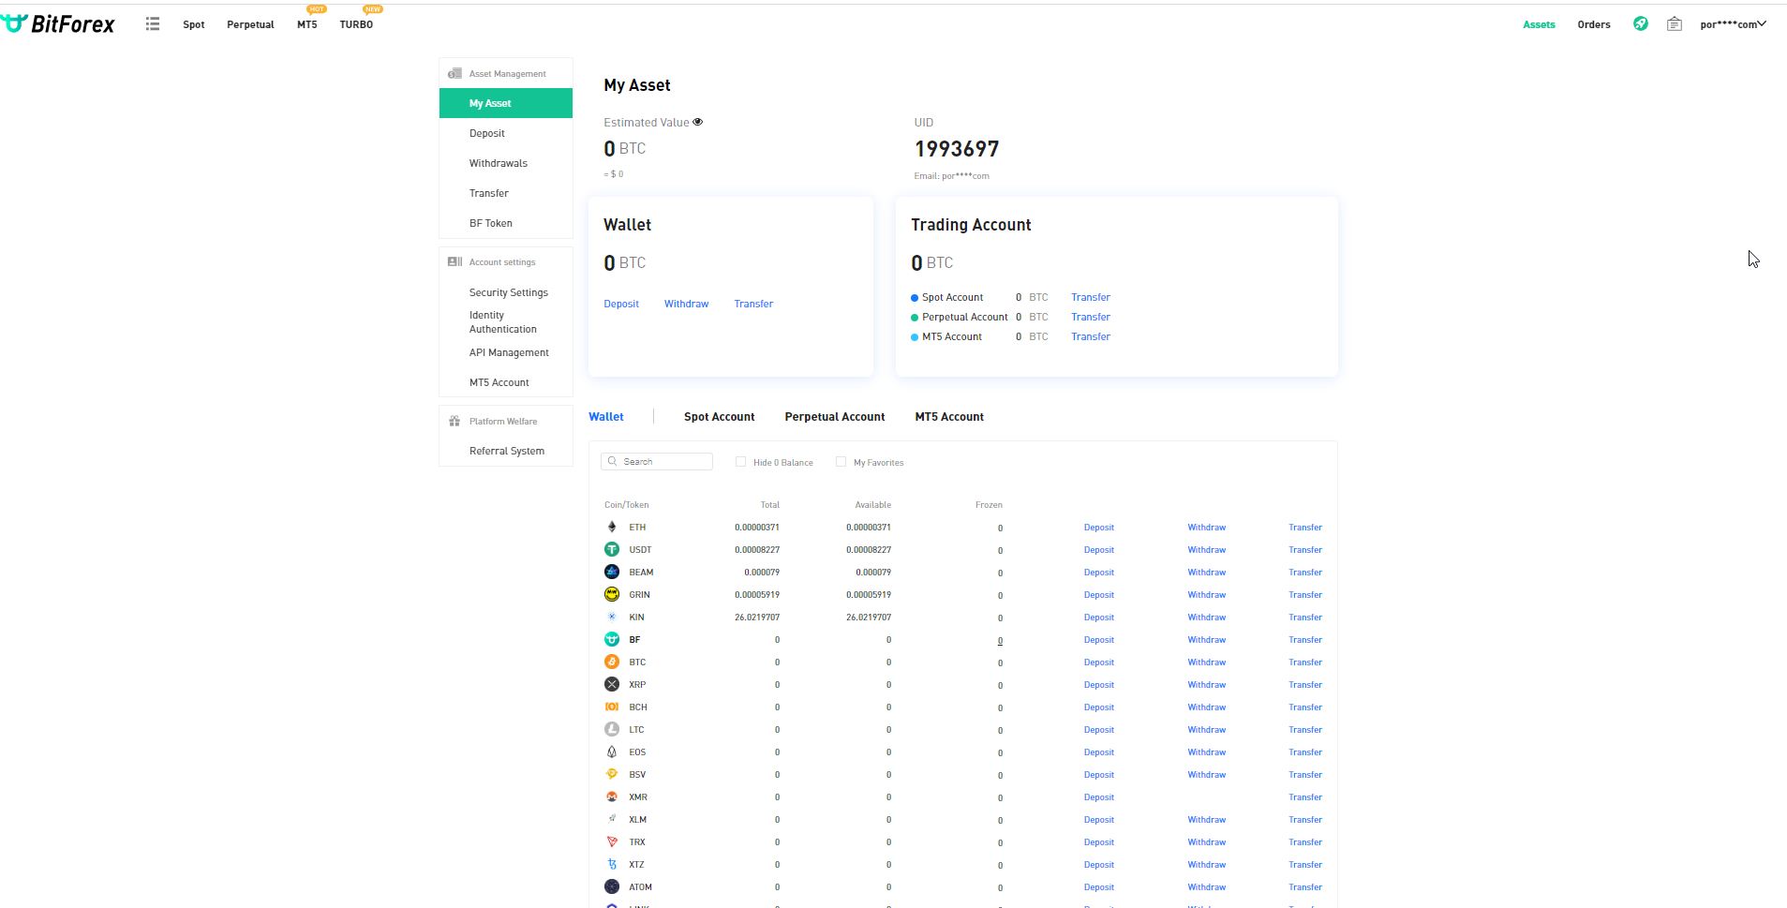Click the EOS coin icon
Viewport: 1787px width, 908px height.
[x=612, y=752]
